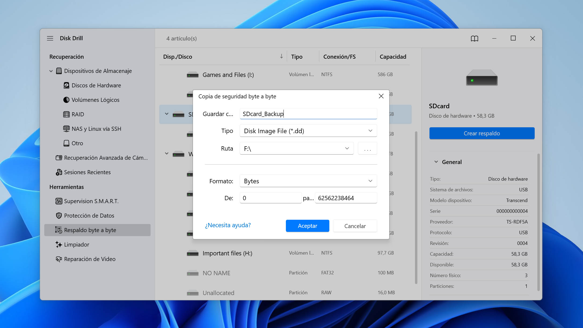Click the 000000000004 serial value
The height and width of the screenshot is (328, 583).
click(512, 211)
